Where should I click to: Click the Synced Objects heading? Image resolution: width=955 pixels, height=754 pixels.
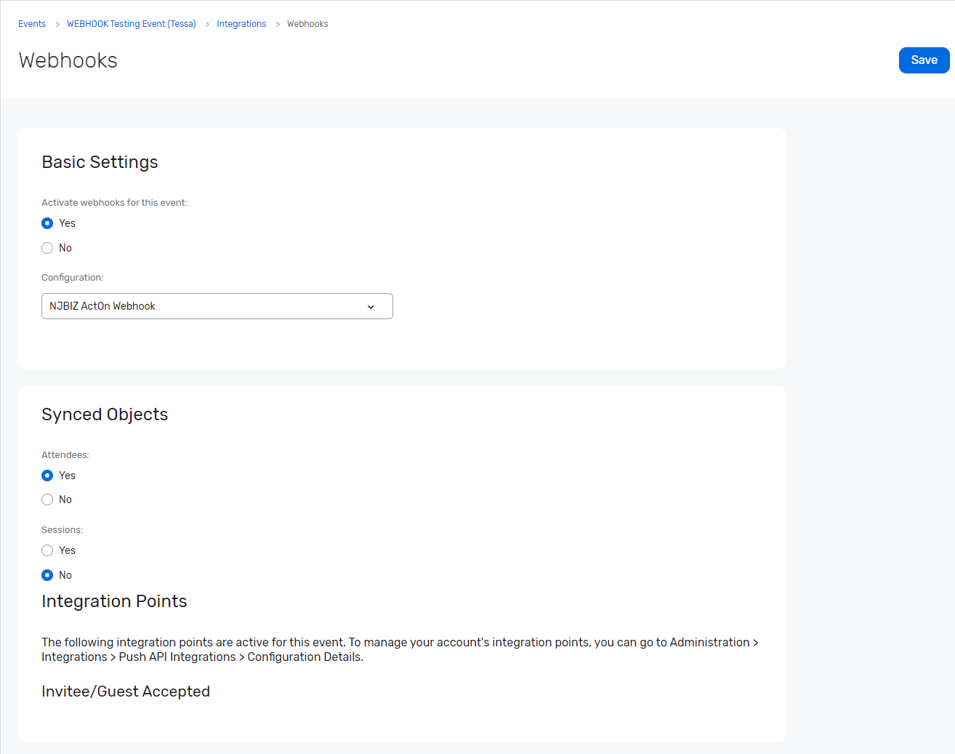(x=105, y=414)
